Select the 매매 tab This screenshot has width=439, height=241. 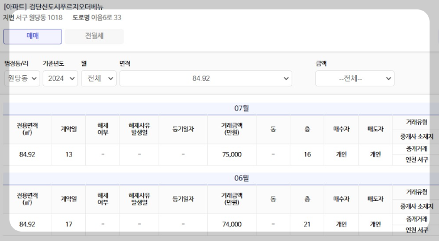point(33,36)
